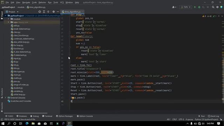Click the warnings indicator in editor
The height and width of the screenshot is (126, 224).
pos(204,16)
